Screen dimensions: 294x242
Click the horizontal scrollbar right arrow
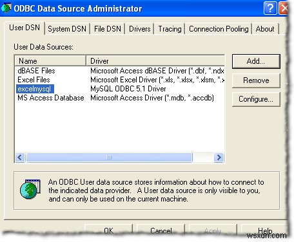click(x=219, y=158)
